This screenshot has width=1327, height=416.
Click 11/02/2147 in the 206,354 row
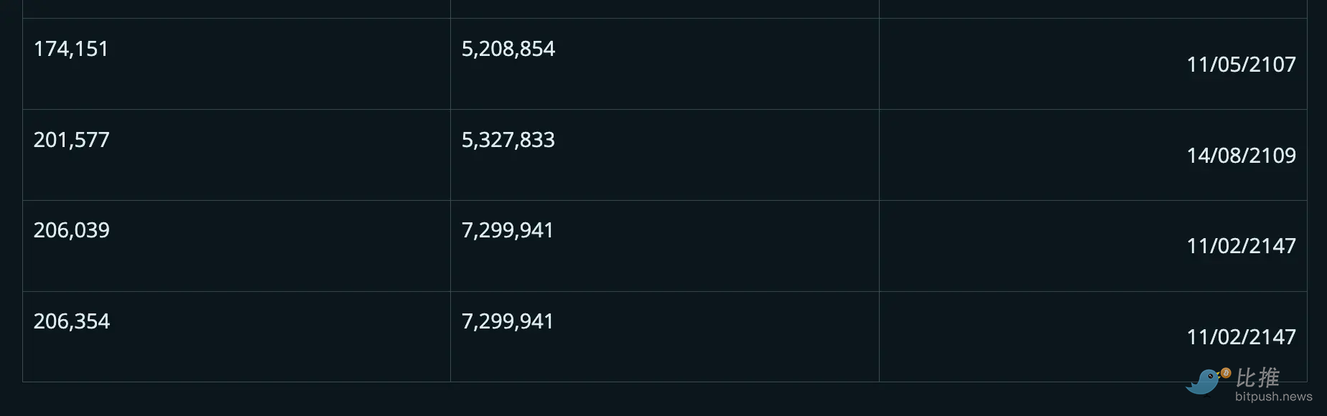coord(1241,337)
